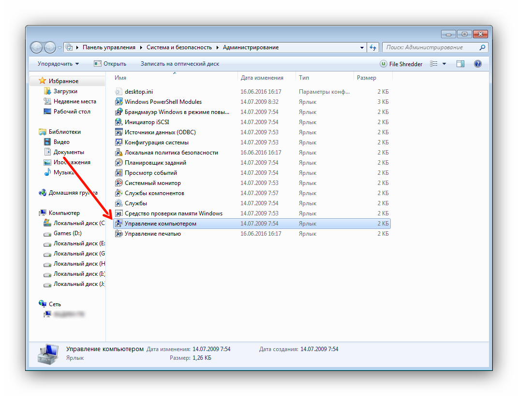Open Загрузки in the favorites sidebar
The width and height of the screenshot is (518, 396).
click(65, 91)
